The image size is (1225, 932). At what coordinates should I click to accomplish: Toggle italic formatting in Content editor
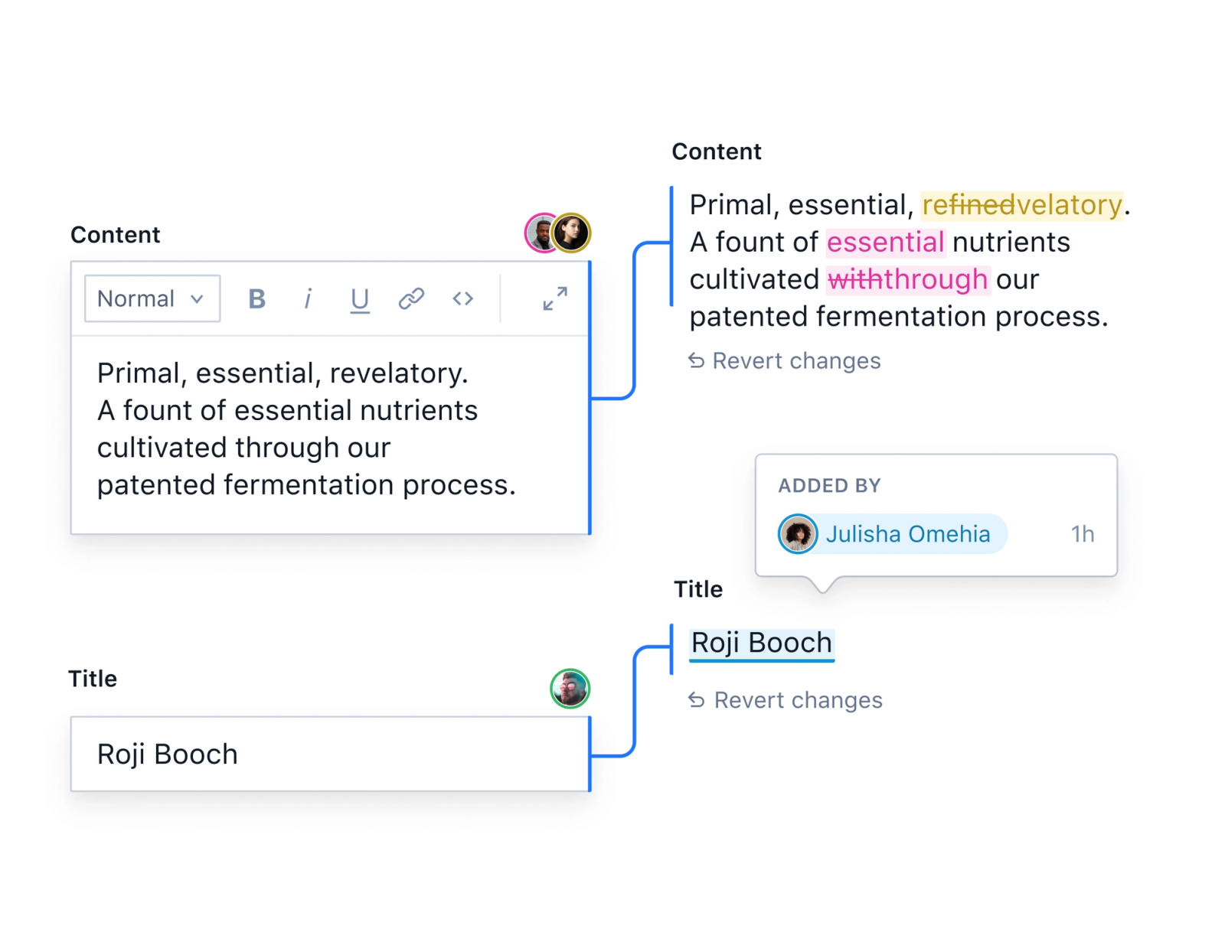coord(308,298)
